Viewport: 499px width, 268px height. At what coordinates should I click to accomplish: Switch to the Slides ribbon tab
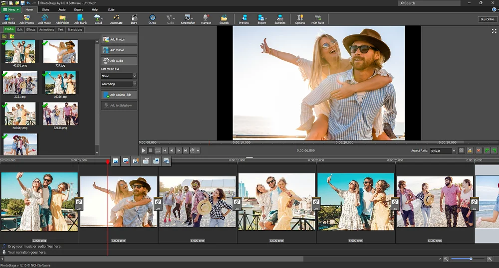click(x=45, y=9)
